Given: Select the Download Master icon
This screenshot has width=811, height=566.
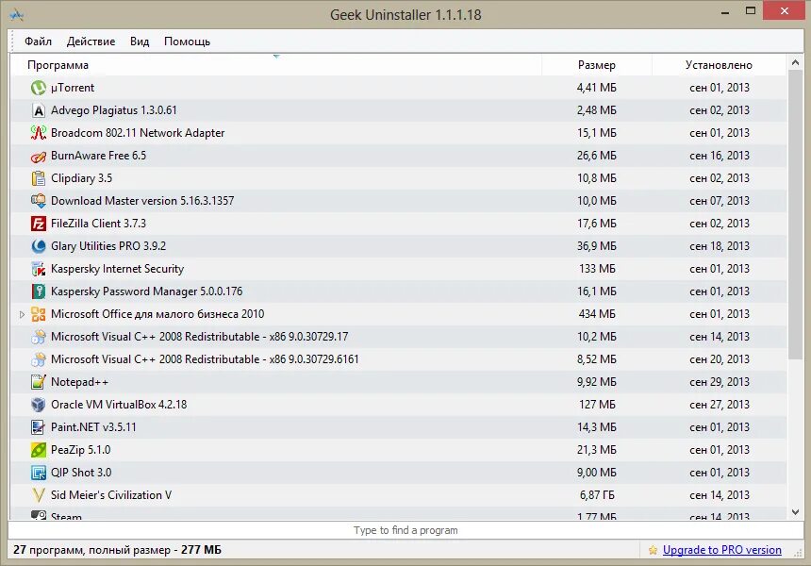Looking at the screenshot, I should (x=39, y=201).
